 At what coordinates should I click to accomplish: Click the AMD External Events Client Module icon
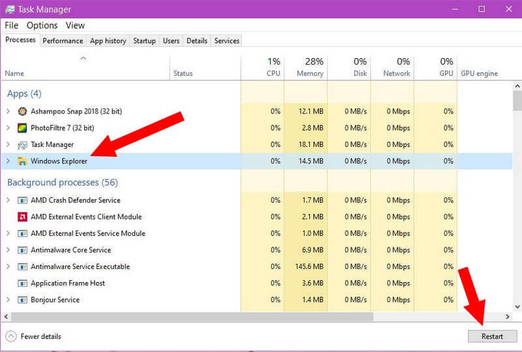coord(23,217)
